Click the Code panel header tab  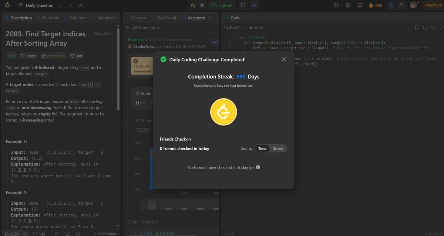coord(232,18)
